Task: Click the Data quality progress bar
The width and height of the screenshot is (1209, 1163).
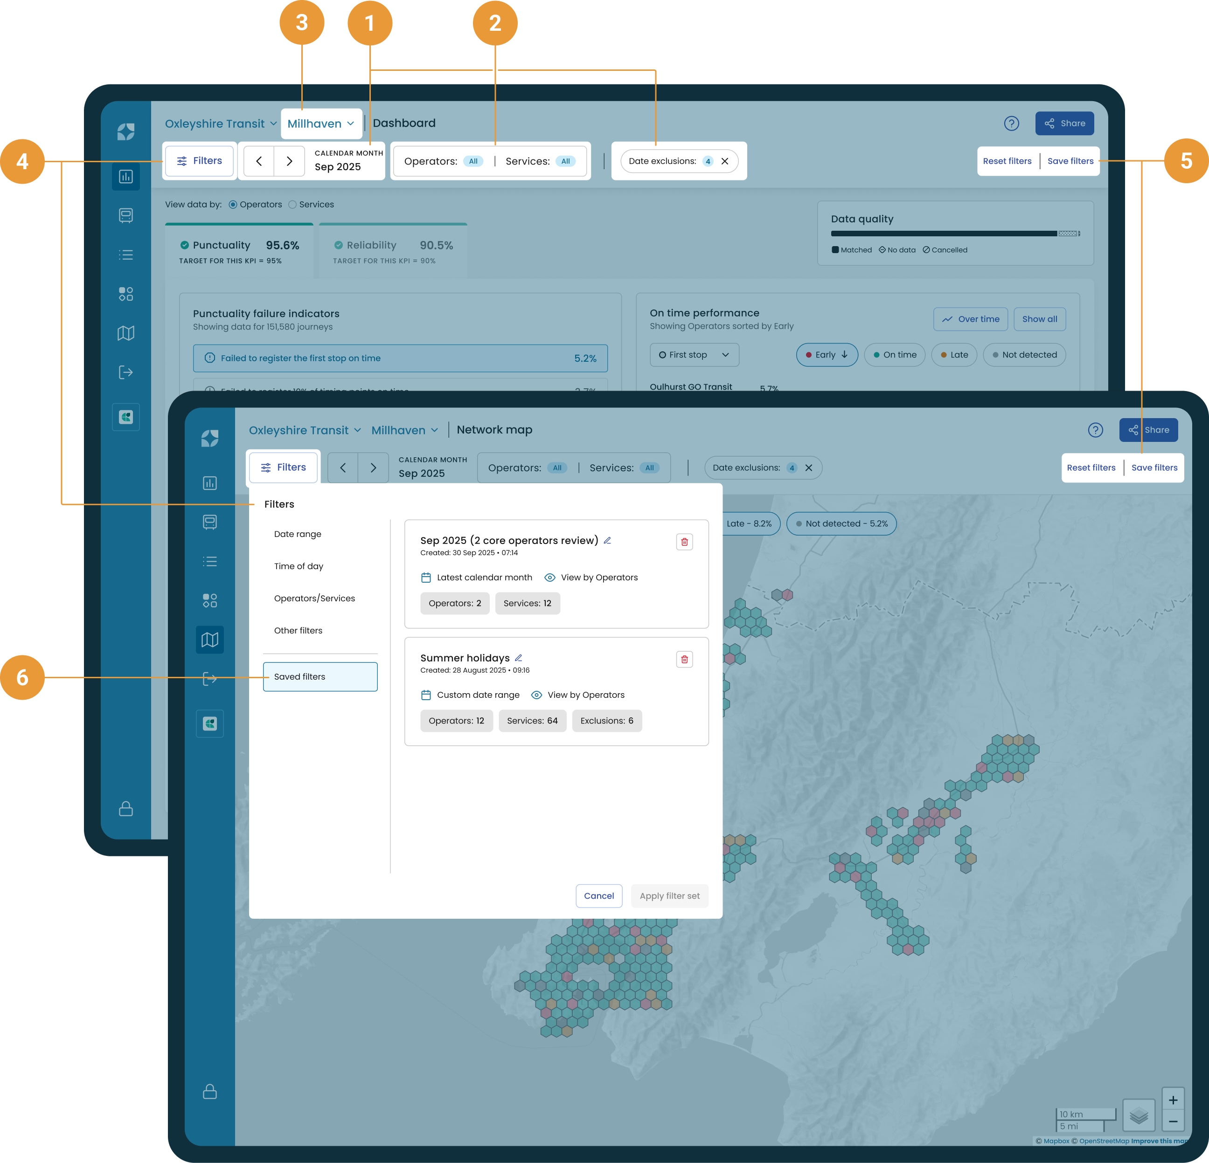Action: tap(955, 234)
